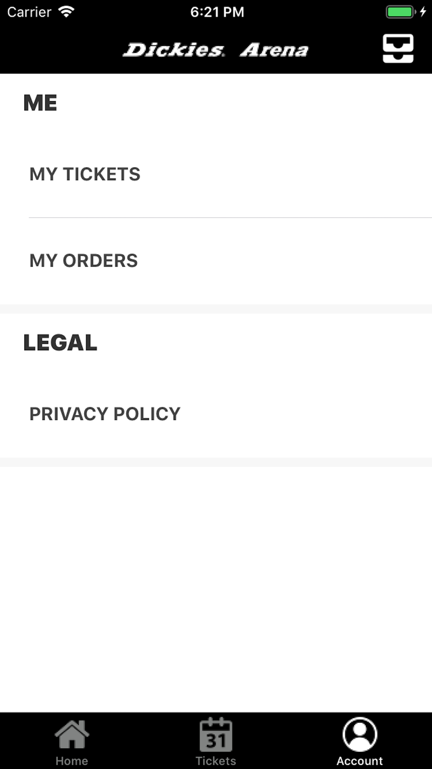432x769 pixels.
Task: Tap the ME section heading
Action: coord(40,103)
